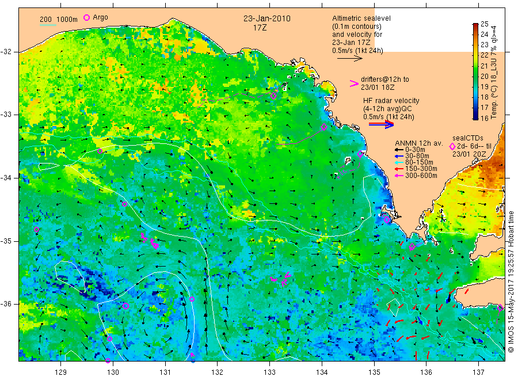Viewport: 518px width, 380px height.
Task: Click the 'Argo' legend text
Action: 100,17
